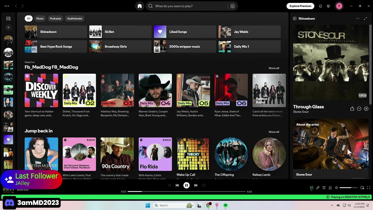373x210 pixels.
Task: Open Release Radar cover
Action: 269,90
